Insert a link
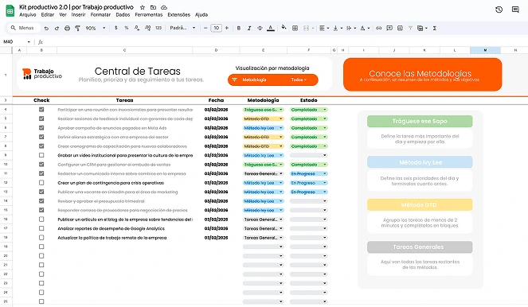Screen dimensions: 528x307 379,29
